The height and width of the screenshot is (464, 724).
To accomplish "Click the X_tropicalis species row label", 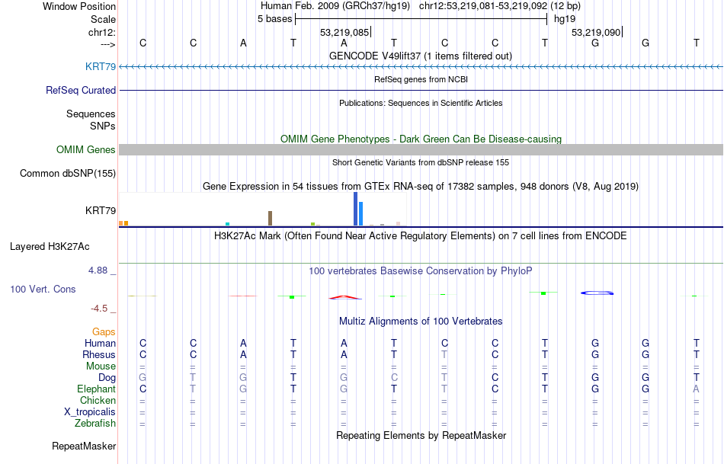I will [90, 412].
